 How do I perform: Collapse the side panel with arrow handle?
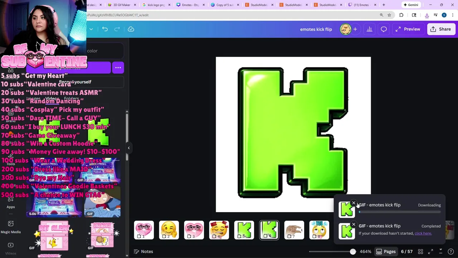(129, 148)
